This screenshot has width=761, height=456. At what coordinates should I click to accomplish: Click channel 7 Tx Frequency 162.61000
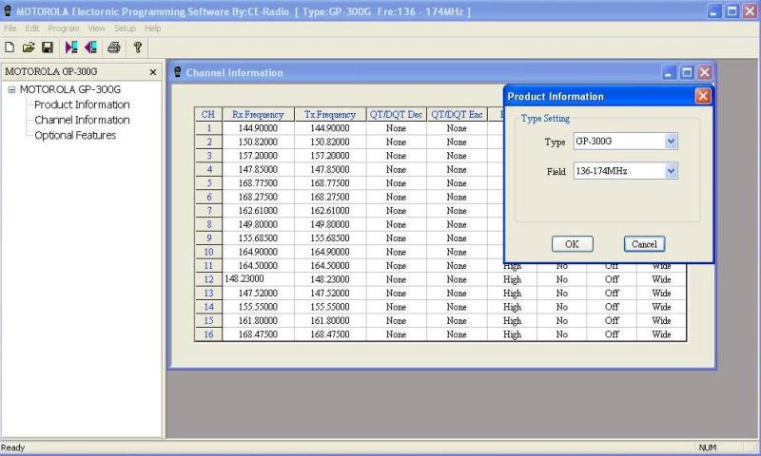pos(330,211)
